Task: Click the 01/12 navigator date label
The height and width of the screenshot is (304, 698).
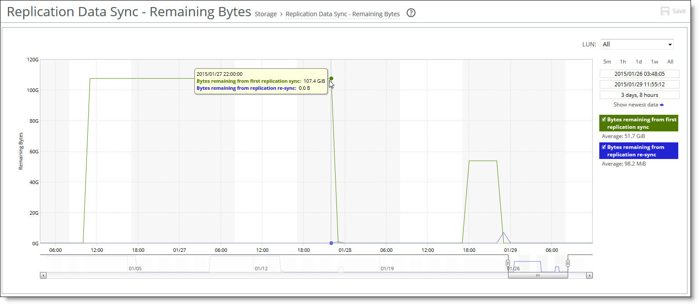Action: point(261,269)
